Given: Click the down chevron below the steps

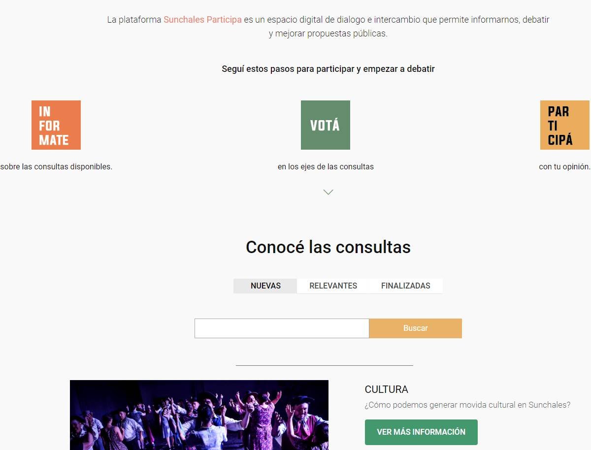Looking at the screenshot, I should pos(328,192).
